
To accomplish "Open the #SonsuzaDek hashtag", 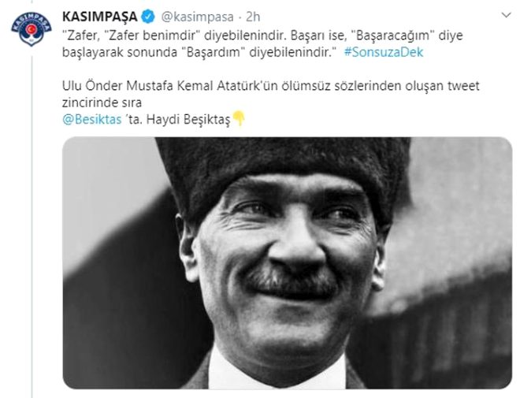I will pos(384,52).
